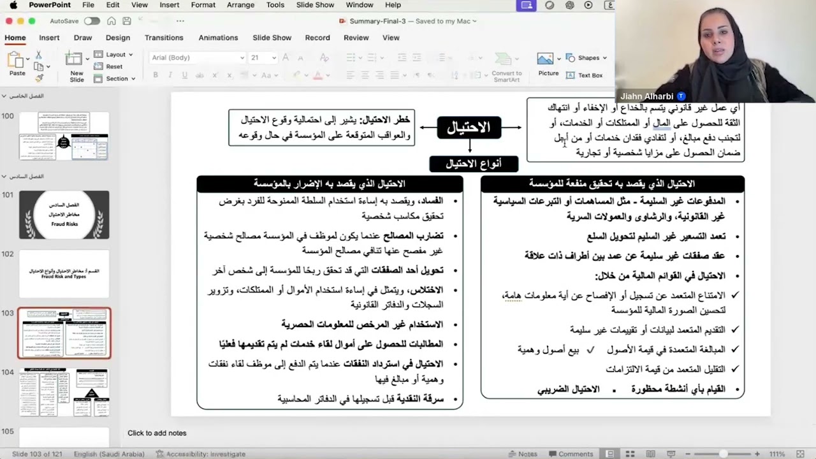Viewport: 816px width, 459px height.
Task: Toggle the AutoSave switch
Action: (x=92, y=21)
